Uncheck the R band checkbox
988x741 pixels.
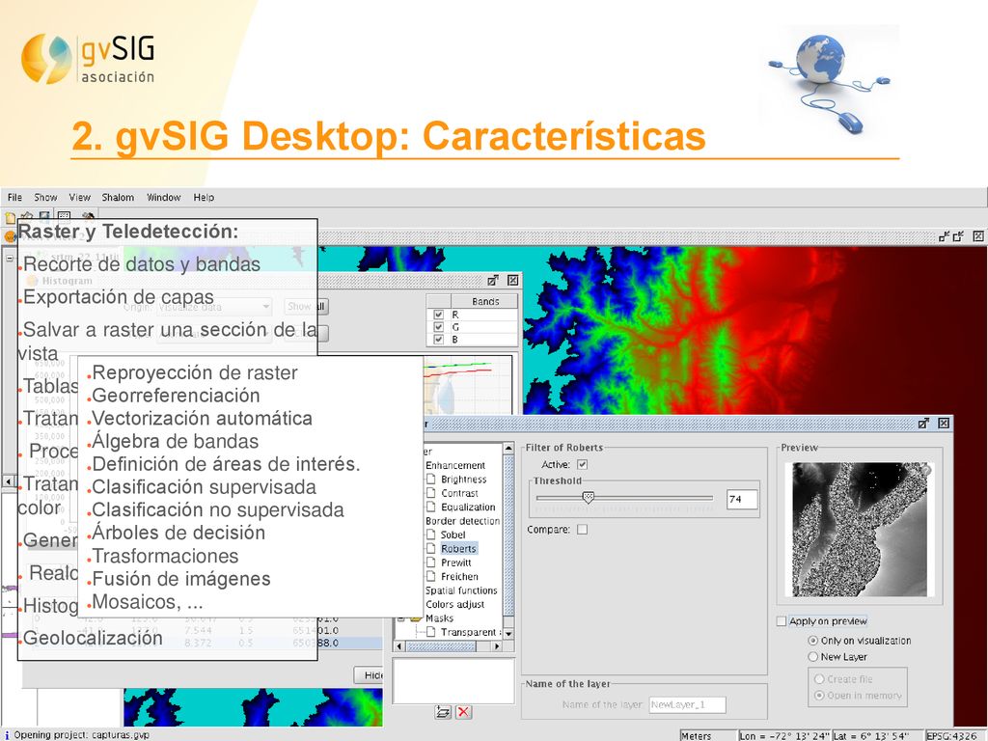tap(439, 315)
